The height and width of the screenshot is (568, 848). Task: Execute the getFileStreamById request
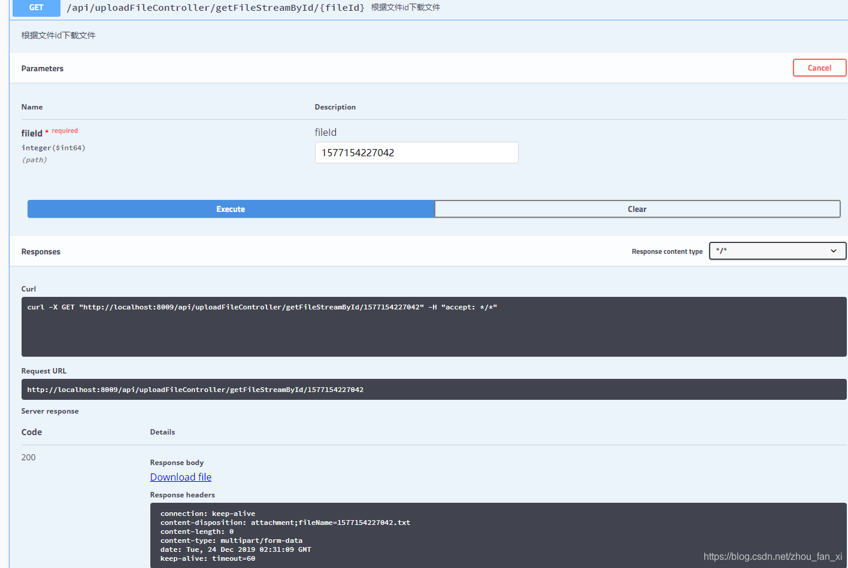click(x=230, y=208)
